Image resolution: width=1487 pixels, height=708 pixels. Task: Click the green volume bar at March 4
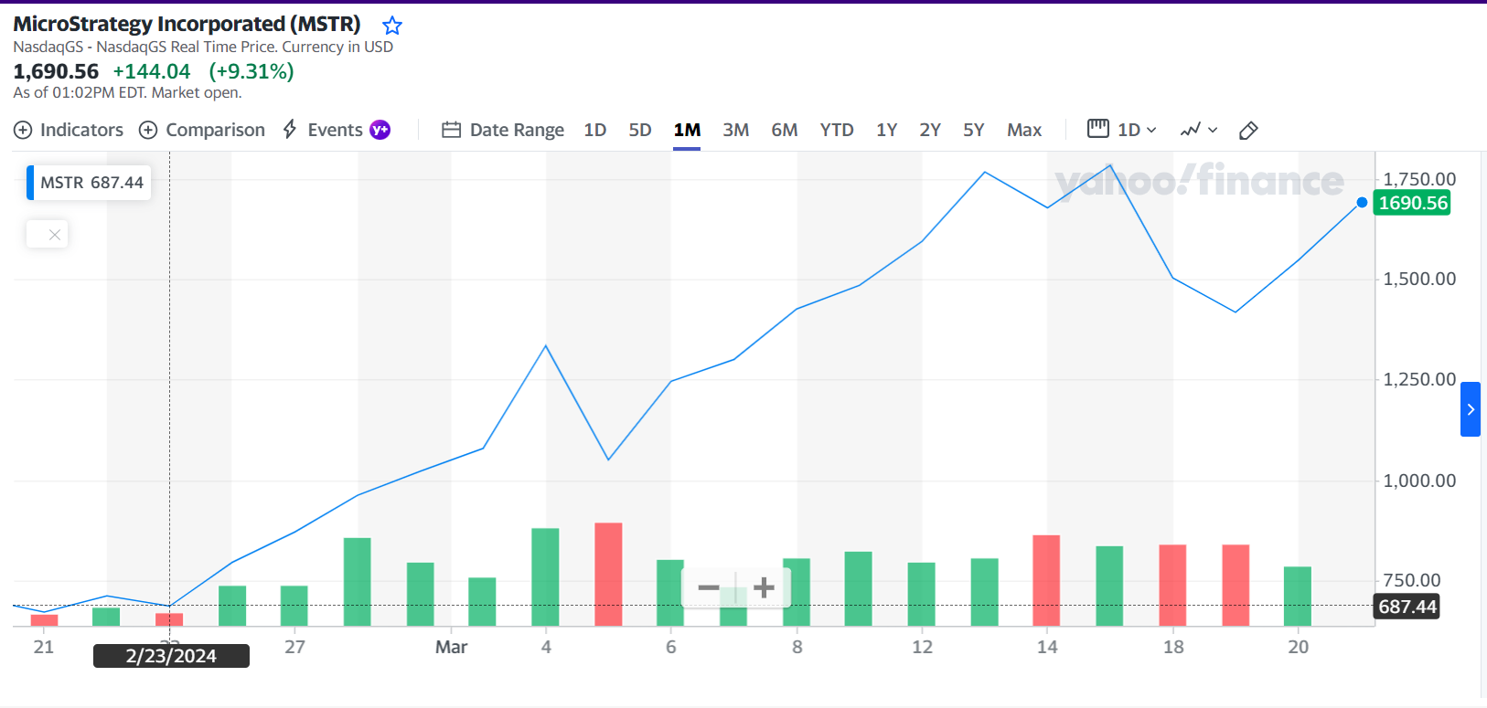[x=545, y=577]
